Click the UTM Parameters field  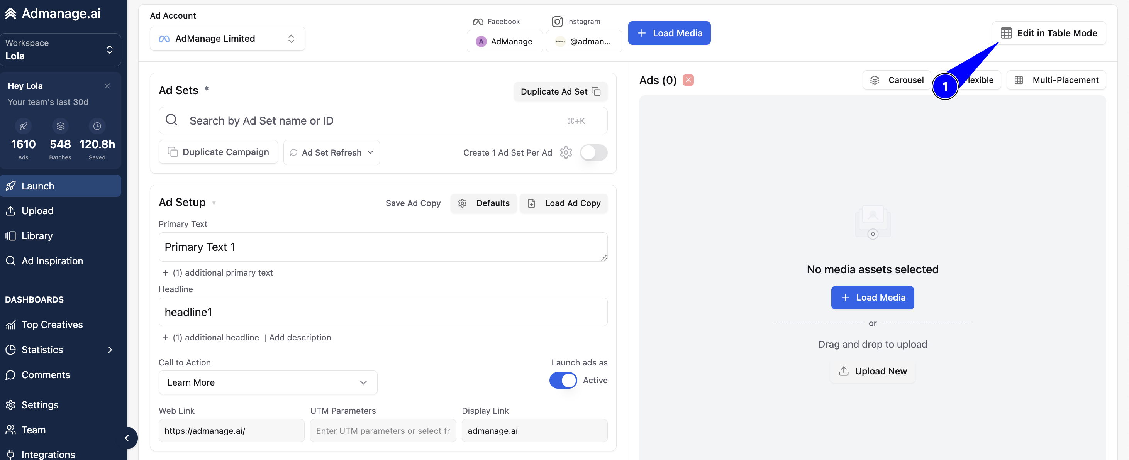(383, 431)
